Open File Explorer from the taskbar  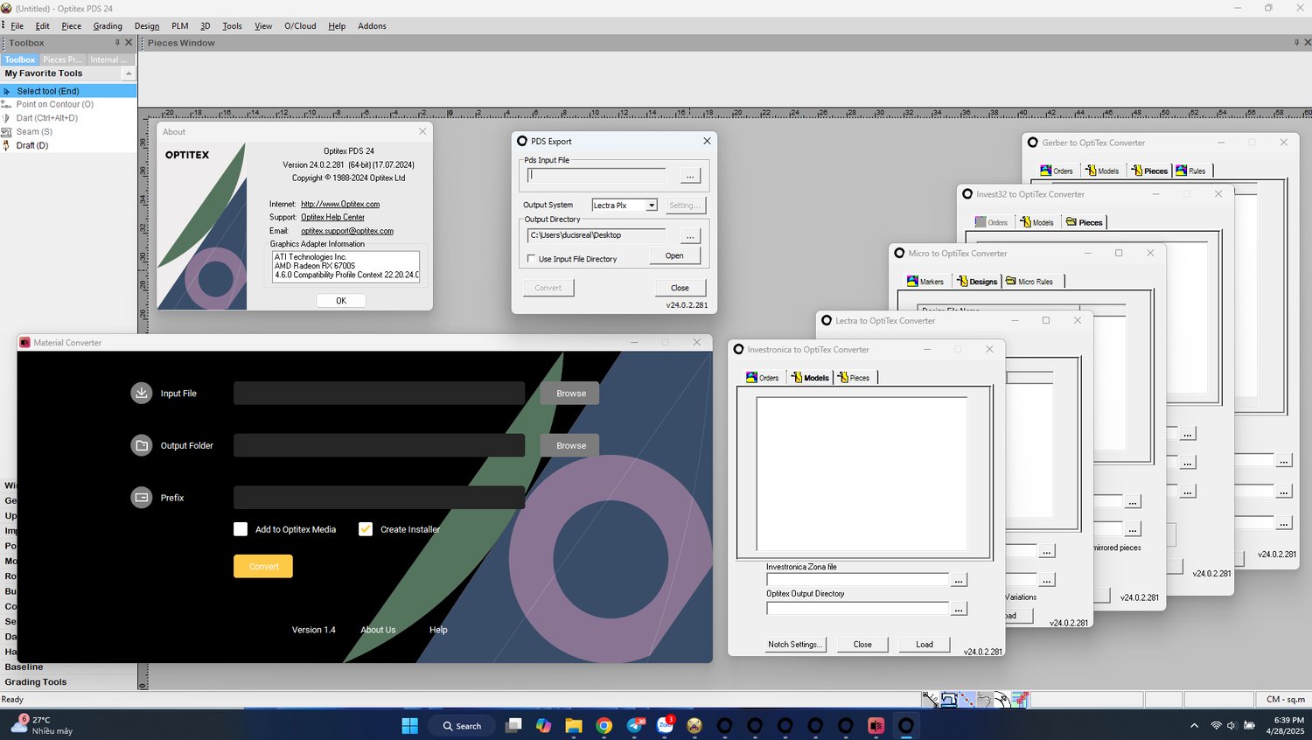(x=574, y=725)
